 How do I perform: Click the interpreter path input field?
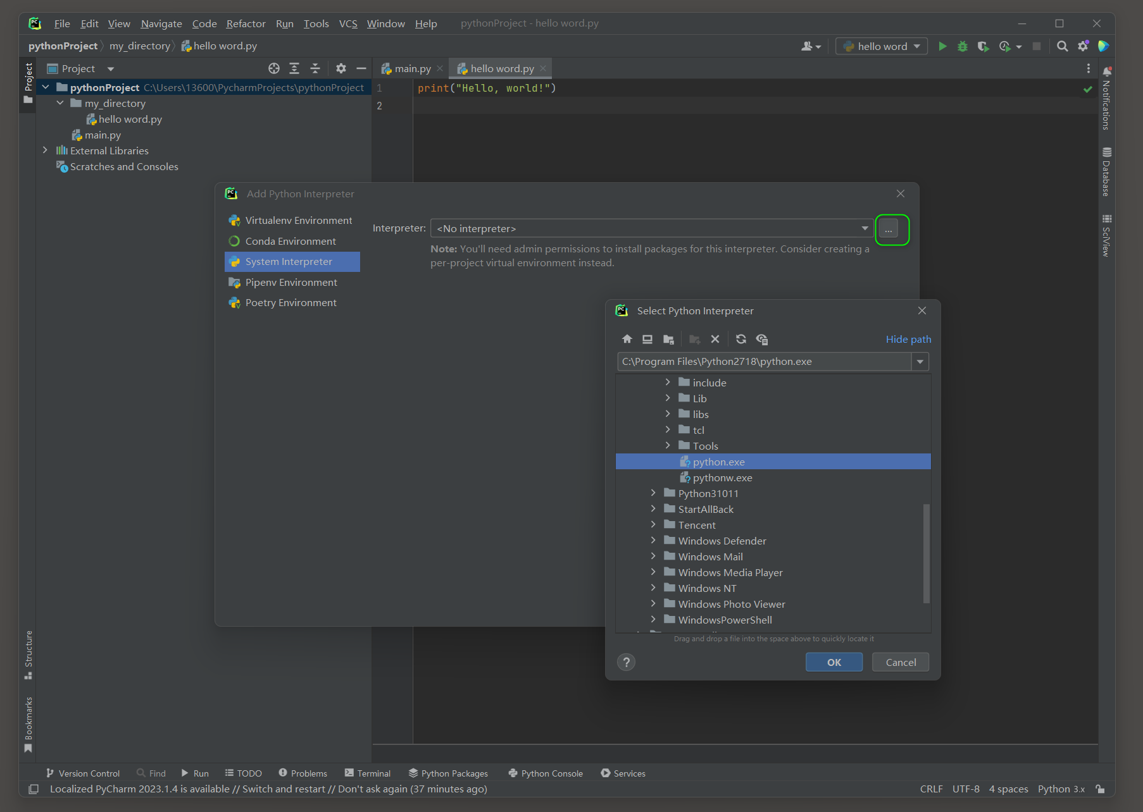click(765, 362)
